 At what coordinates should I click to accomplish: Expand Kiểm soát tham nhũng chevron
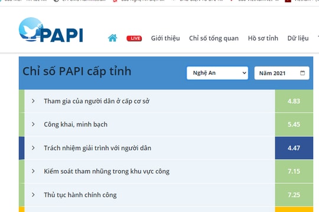pos(33,171)
